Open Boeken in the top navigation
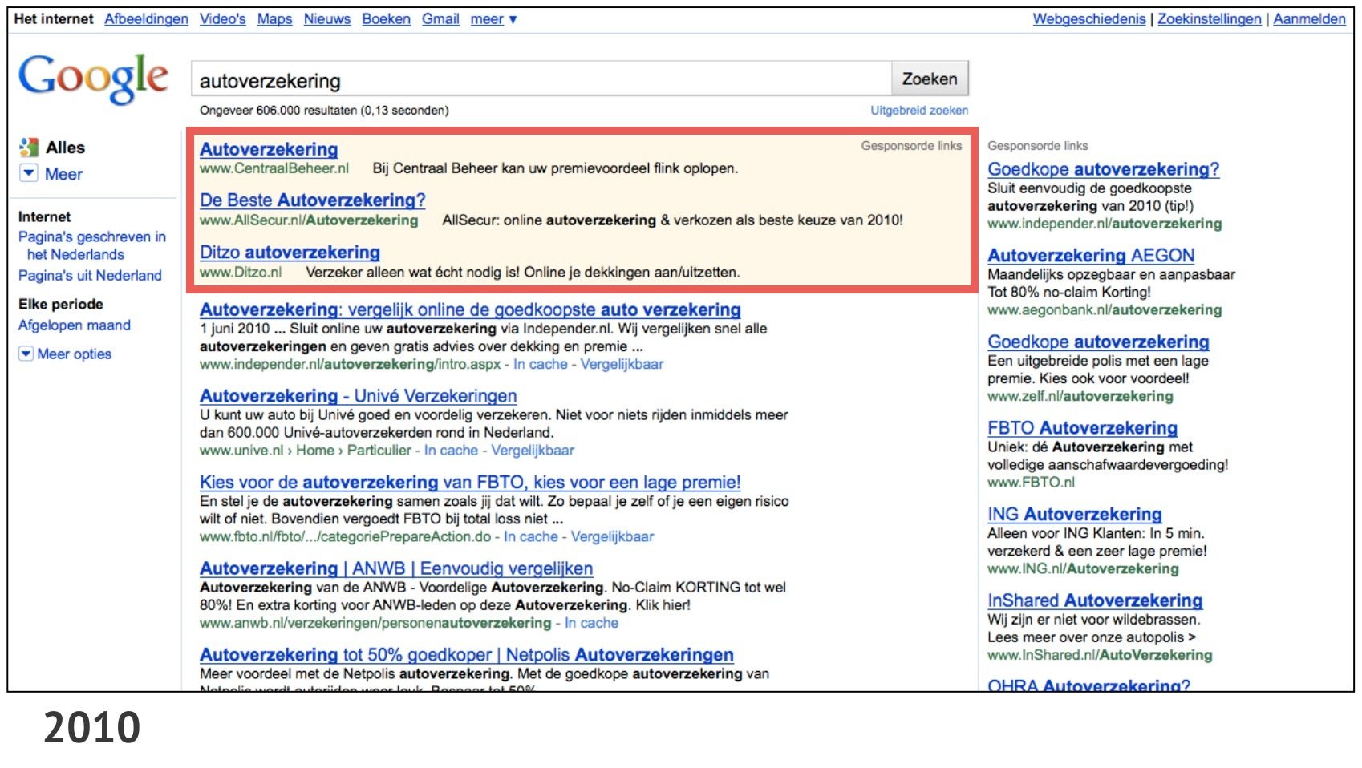1362x768 pixels. click(386, 19)
